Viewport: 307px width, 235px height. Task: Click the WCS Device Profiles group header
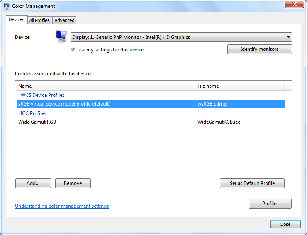42,95
